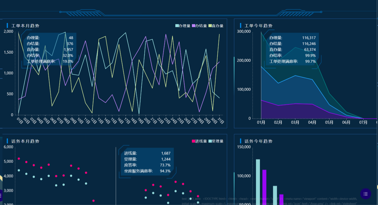The height and width of the screenshot is (205, 378).
Task: Click the 05月 axis label in yearly chart
Action: click(x=329, y=122)
